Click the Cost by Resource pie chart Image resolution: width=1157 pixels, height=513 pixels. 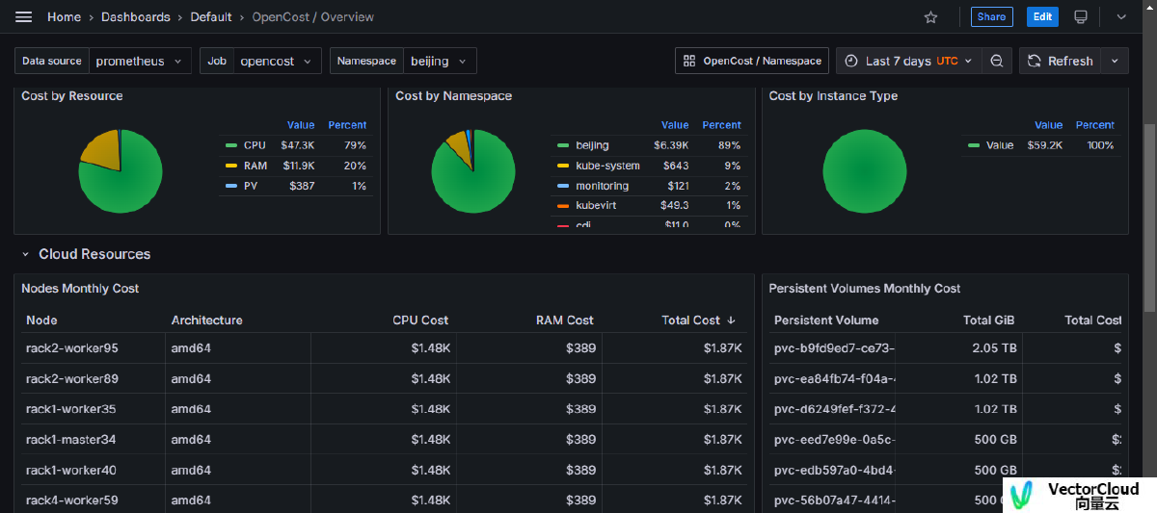(121, 171)
